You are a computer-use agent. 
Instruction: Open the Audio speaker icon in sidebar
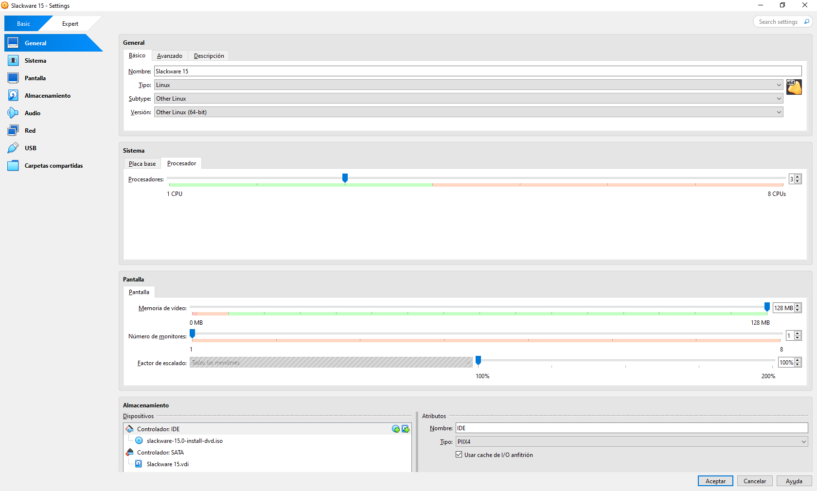[x=13, y=113]
